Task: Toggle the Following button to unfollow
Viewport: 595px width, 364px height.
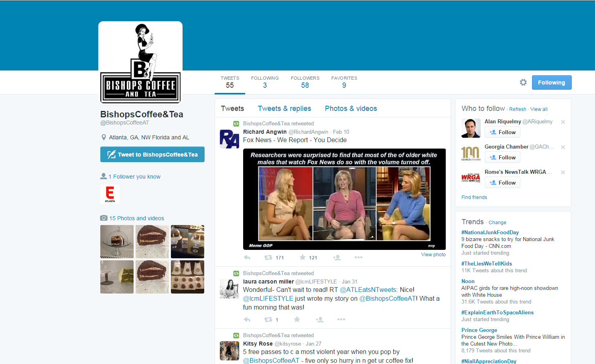Action: (551, 82)
